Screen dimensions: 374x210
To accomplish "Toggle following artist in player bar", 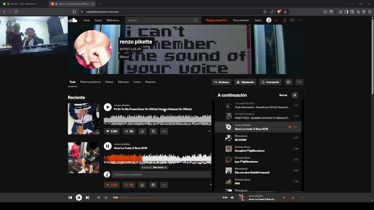I will click(293, 197).
